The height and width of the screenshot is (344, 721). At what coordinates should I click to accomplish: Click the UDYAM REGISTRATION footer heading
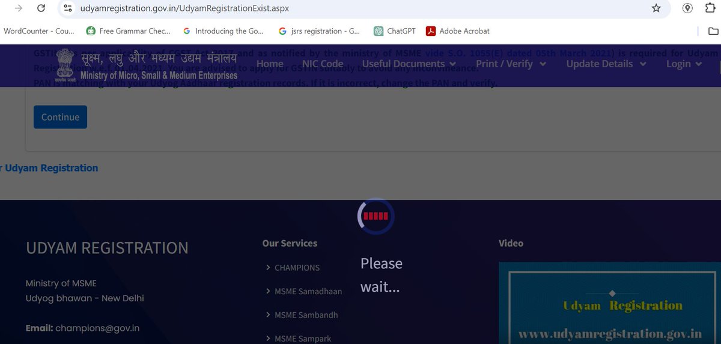click(107, 248)
